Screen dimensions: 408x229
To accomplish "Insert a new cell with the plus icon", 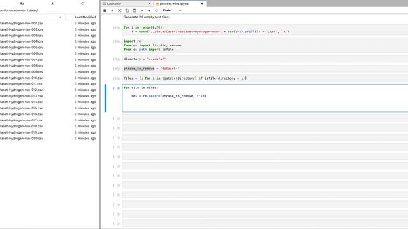I will [112, 11].
